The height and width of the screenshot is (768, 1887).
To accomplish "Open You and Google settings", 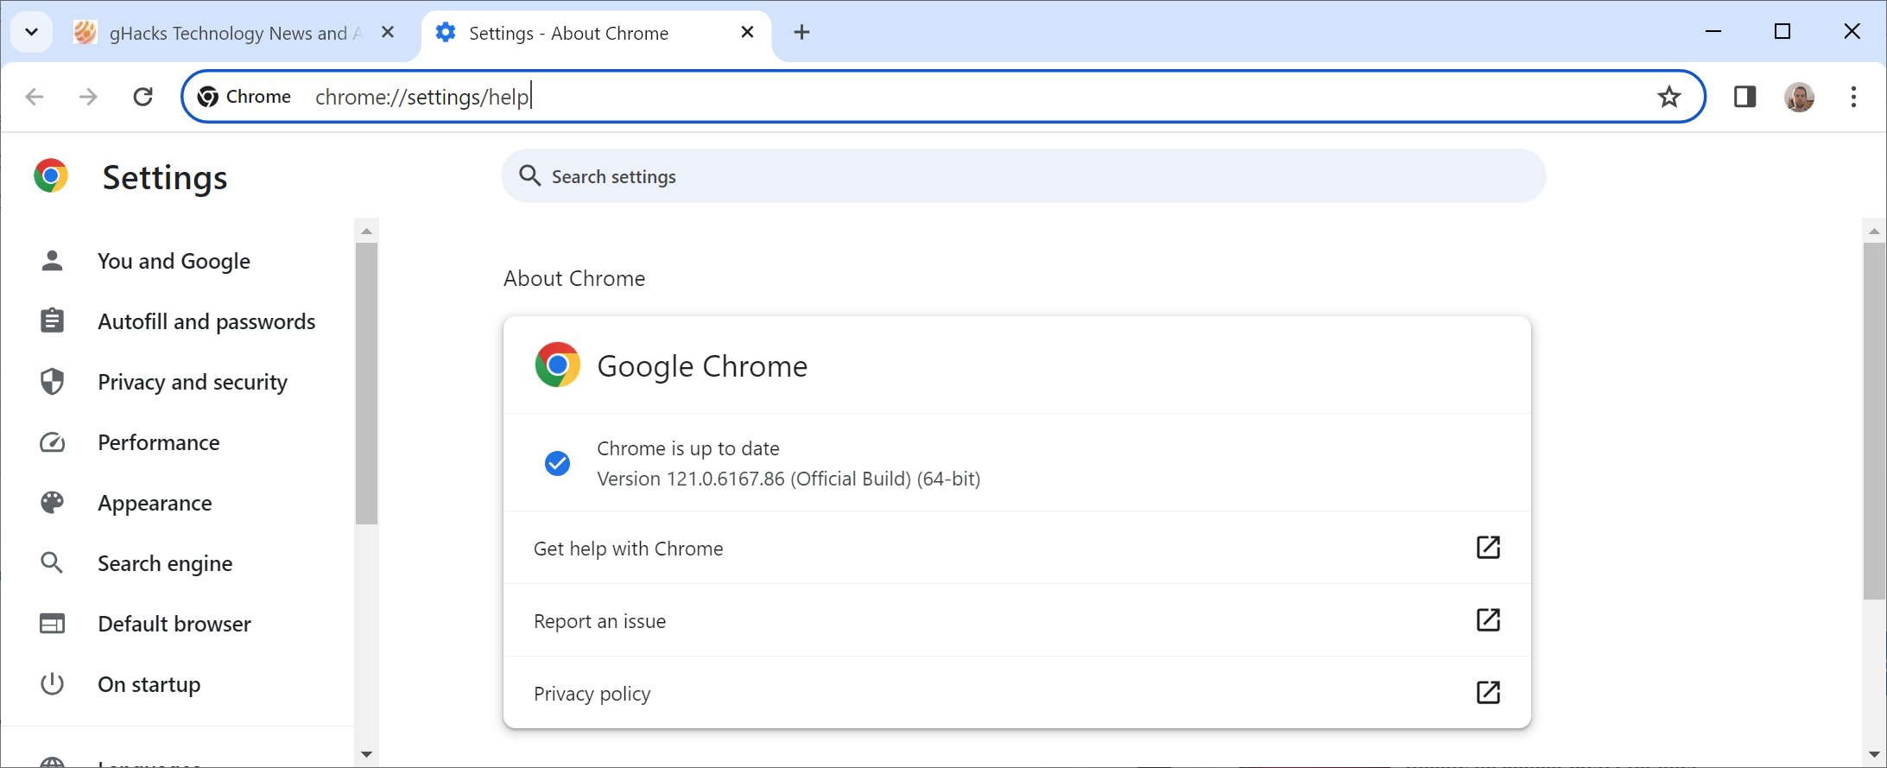I will 174,261.
